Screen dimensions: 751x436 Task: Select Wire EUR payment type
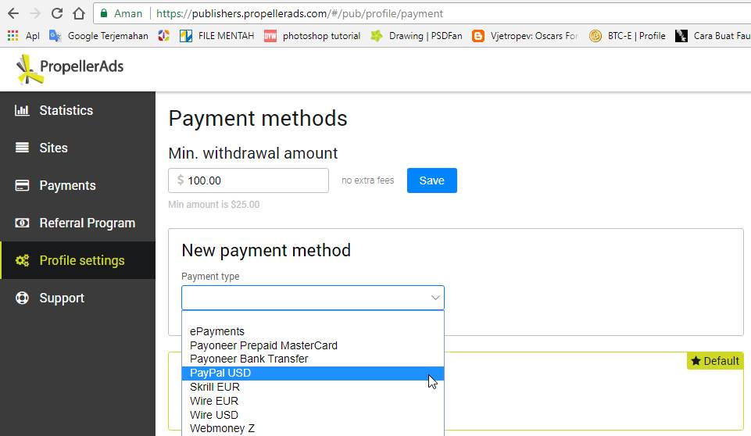tap(313, 401)
